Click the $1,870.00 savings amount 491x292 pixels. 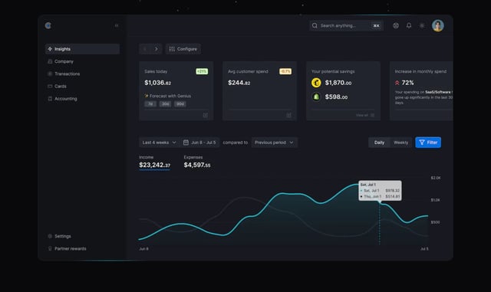coord(338,83)
